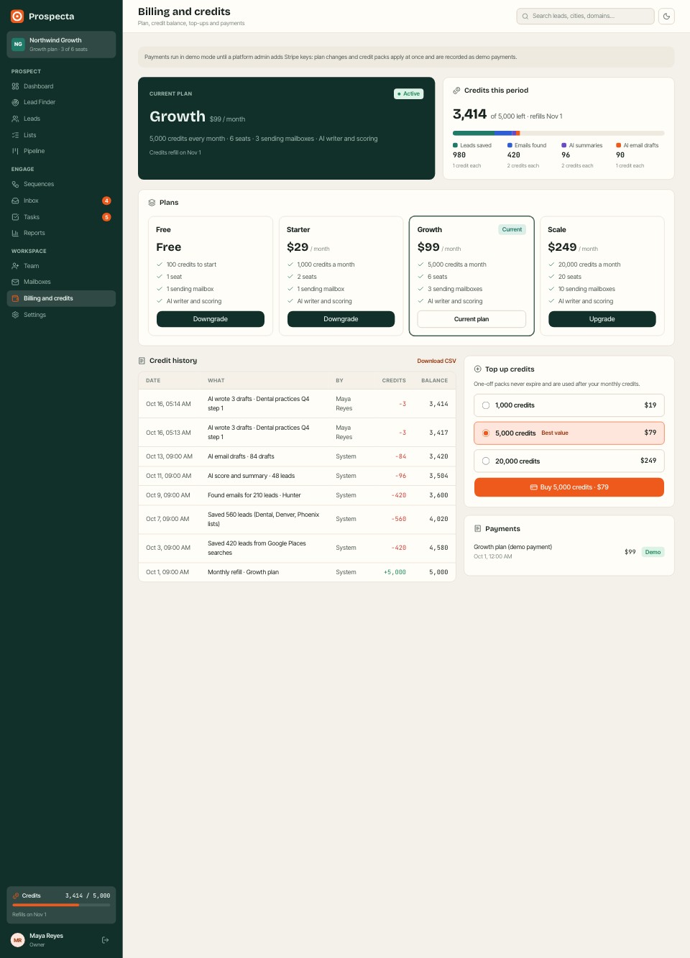Select the Billing and credits nav item

tap(61, 298)
